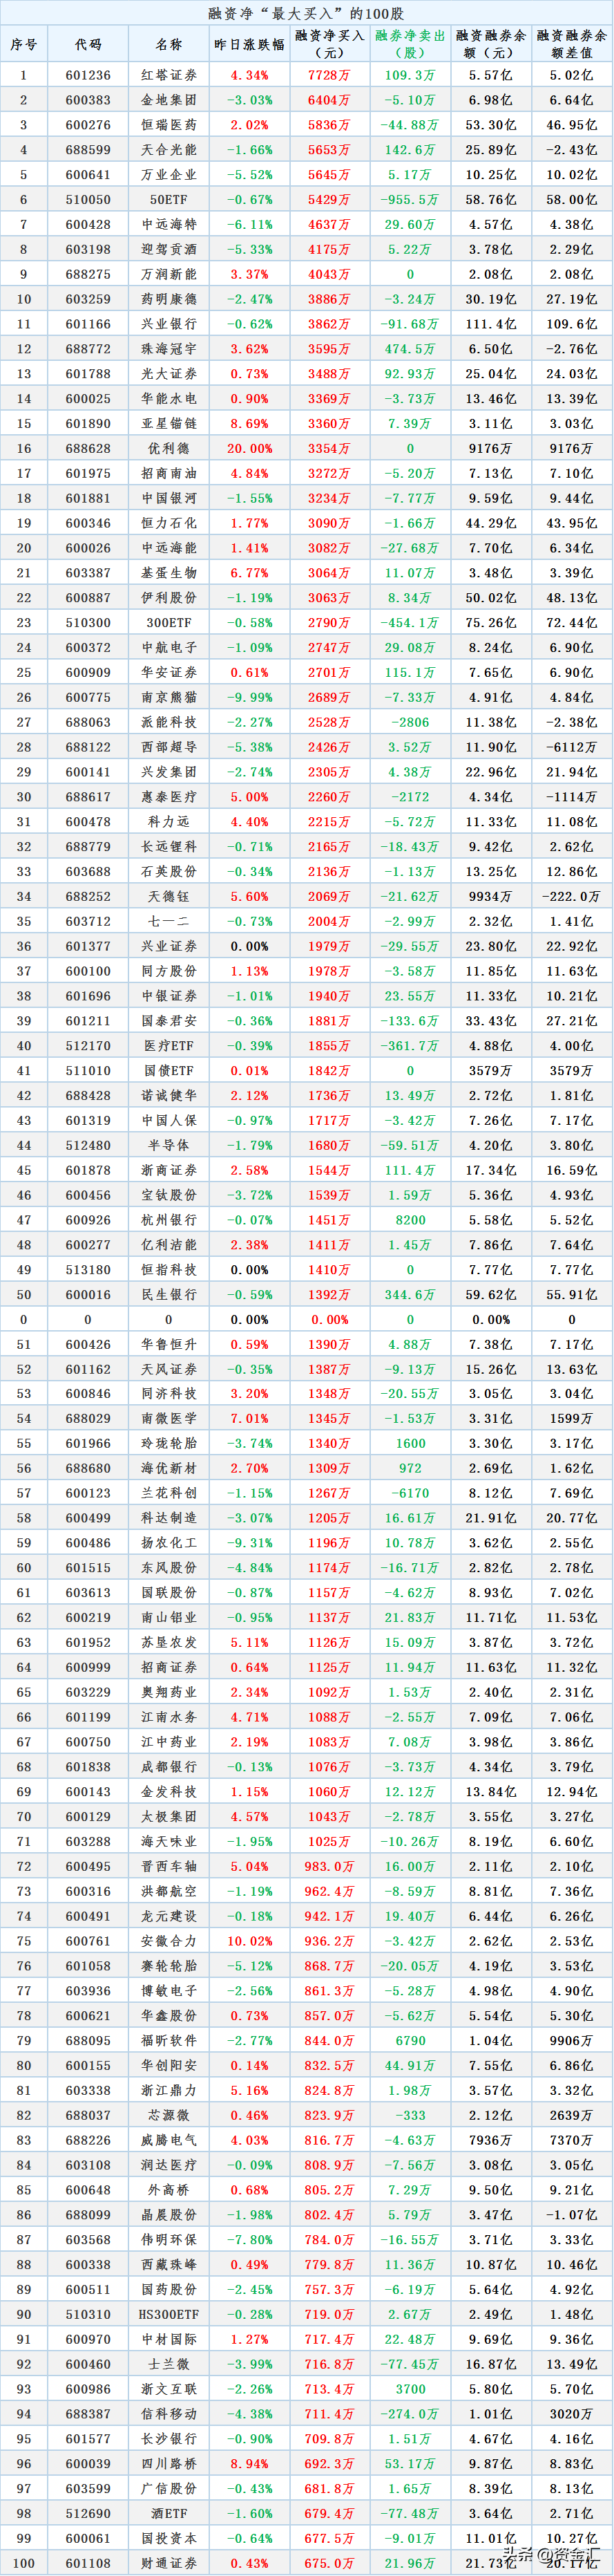Viewport: 614px width, 2576px height.
Task: Select the '融资融券余额(元)' column header
Action: click(491, 44)
